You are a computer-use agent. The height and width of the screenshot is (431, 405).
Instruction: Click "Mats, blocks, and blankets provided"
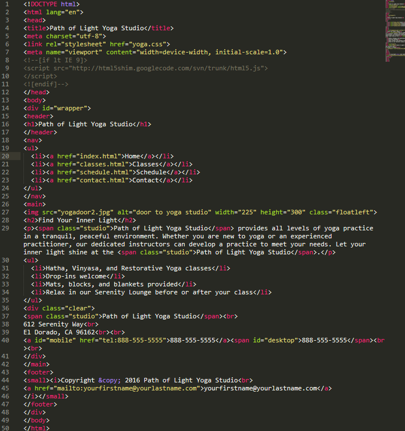click(112, 284)
